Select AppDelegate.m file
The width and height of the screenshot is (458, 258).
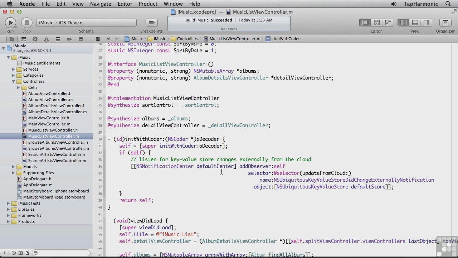pos(38,185)
